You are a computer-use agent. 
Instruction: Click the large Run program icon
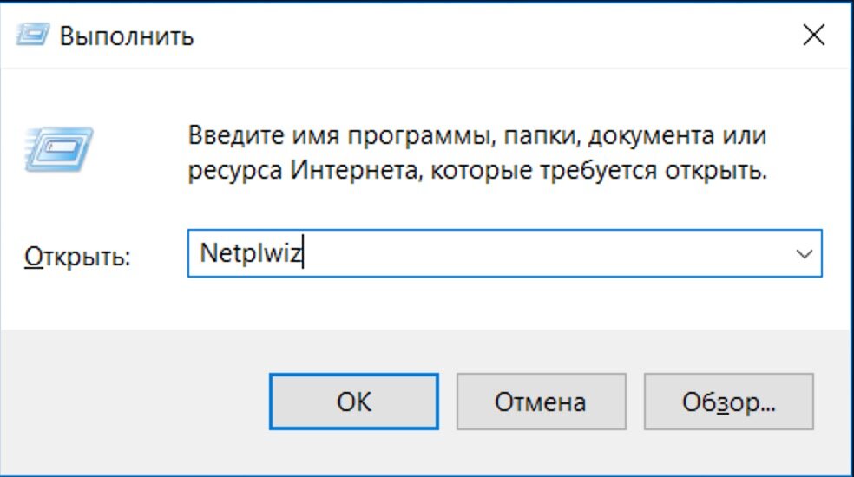[59, 150]
